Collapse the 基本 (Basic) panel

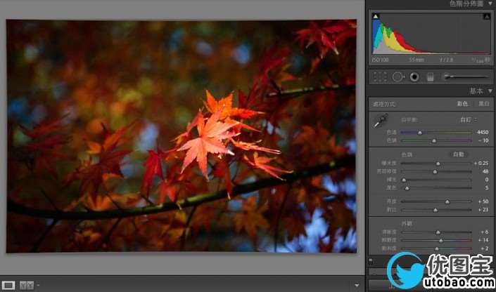pyautogui.click(x=490, y=91)
